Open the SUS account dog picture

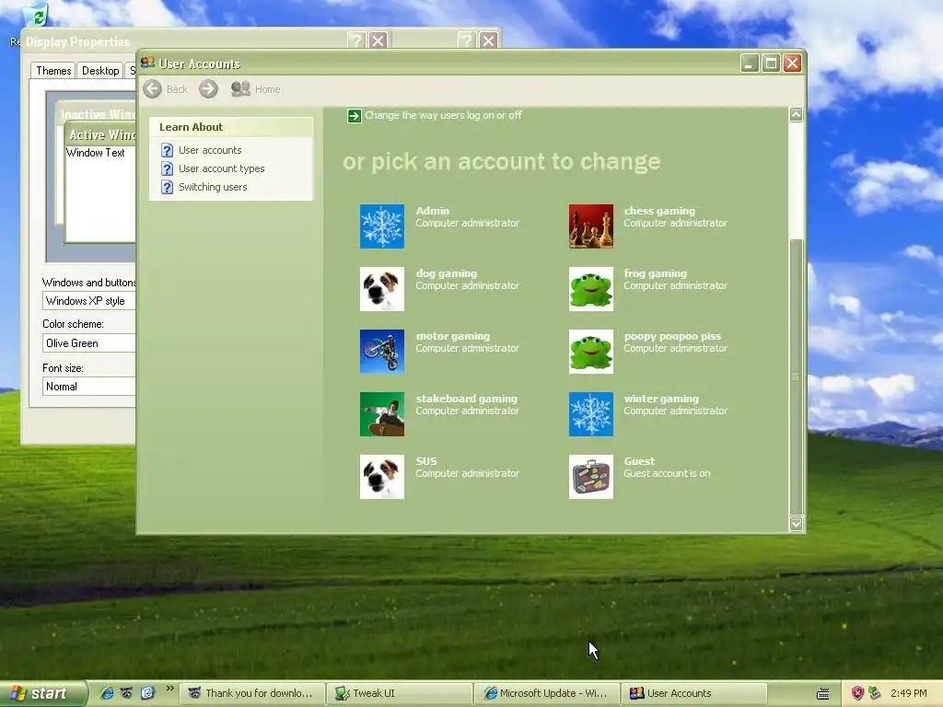[x=382, y=477]
